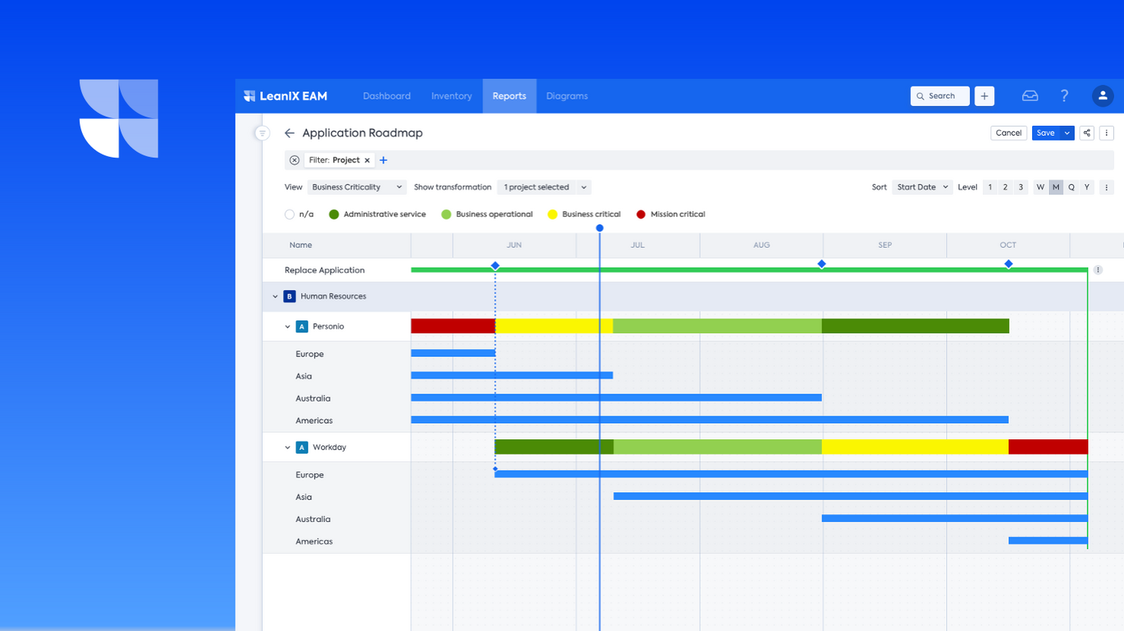Toggle Business critical legend item

pos(584,215)
